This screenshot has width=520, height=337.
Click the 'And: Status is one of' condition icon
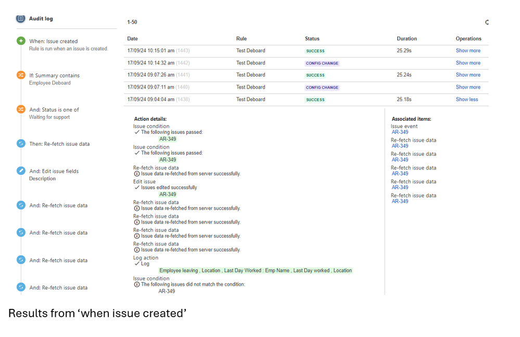tap(21, 109)
